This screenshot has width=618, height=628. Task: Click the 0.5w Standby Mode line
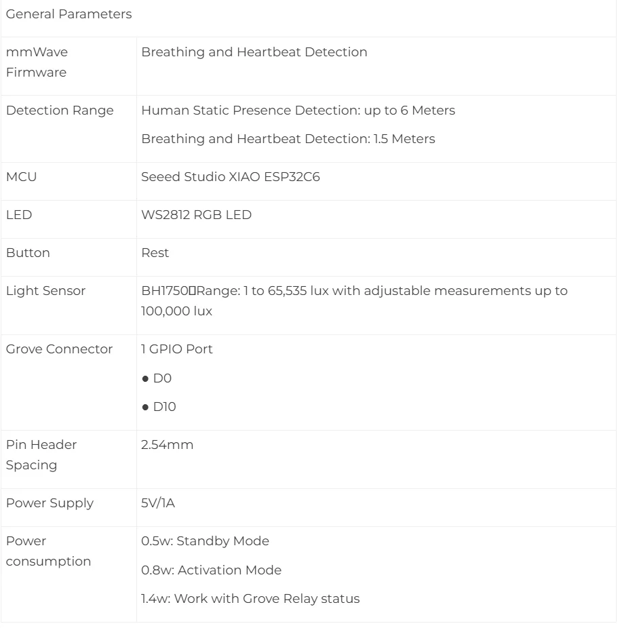tap(204, 542)
